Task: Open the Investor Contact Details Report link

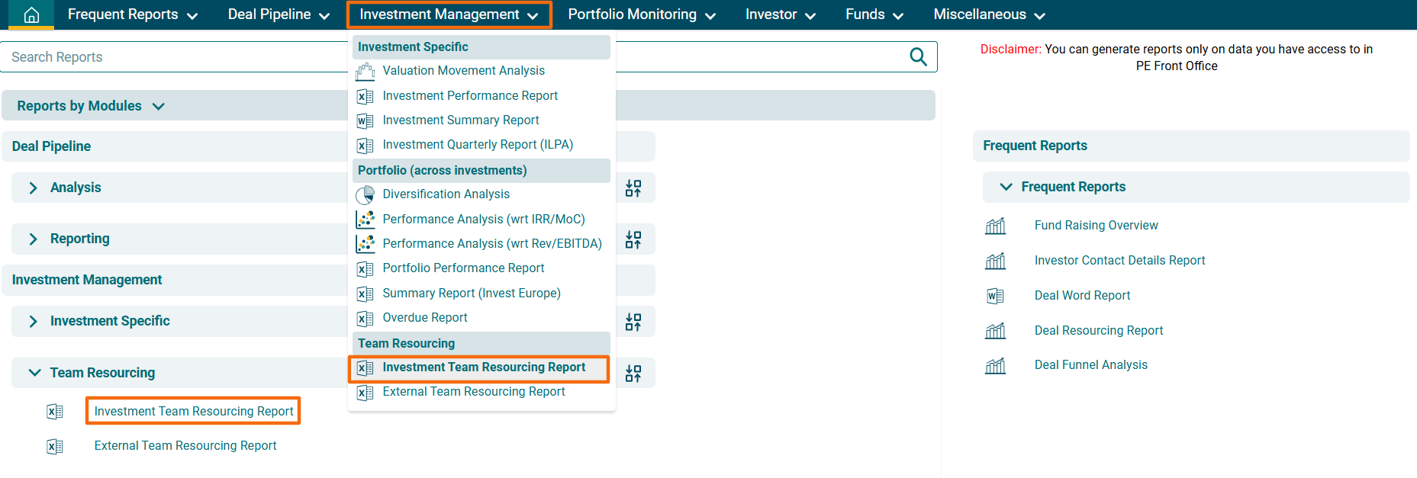Action: coord(1119,261)
